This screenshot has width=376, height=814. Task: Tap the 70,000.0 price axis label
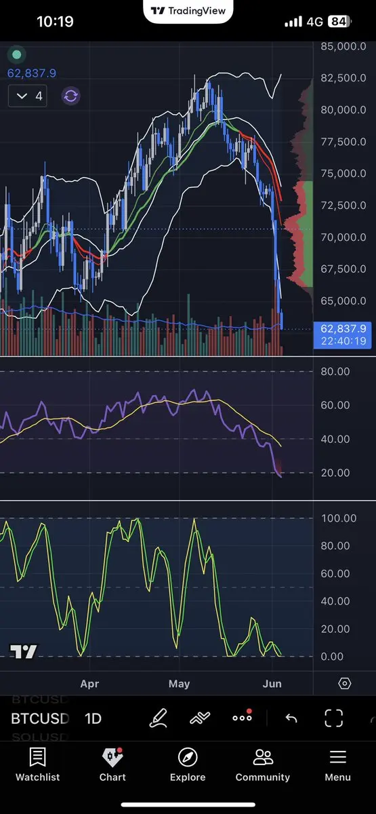point(343,237)
